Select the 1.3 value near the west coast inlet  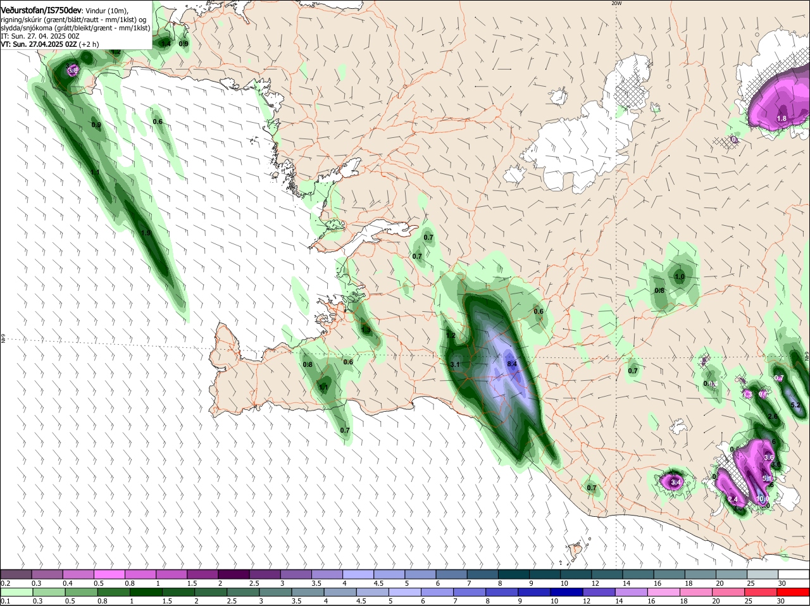click(x=366, y=330)
